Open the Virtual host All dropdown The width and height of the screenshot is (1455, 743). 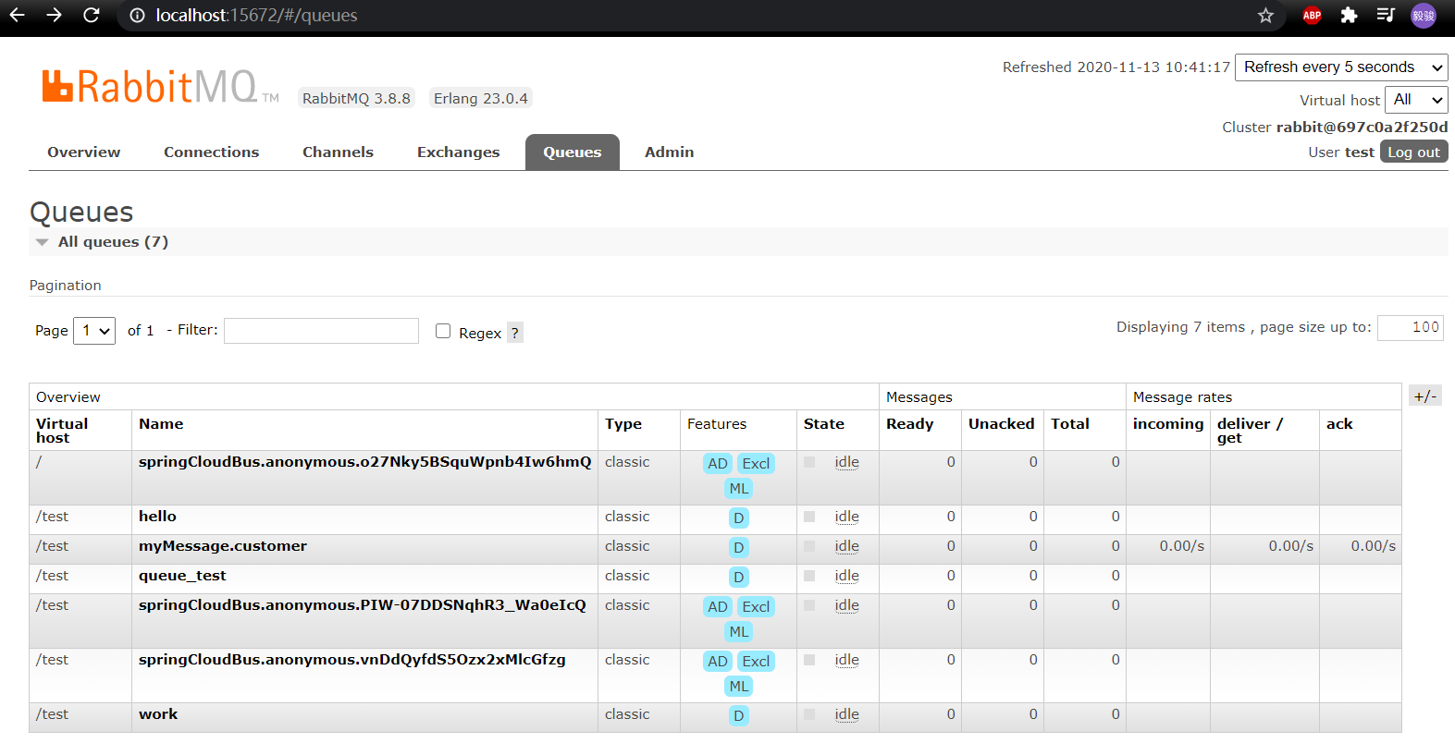point(1416,100)
